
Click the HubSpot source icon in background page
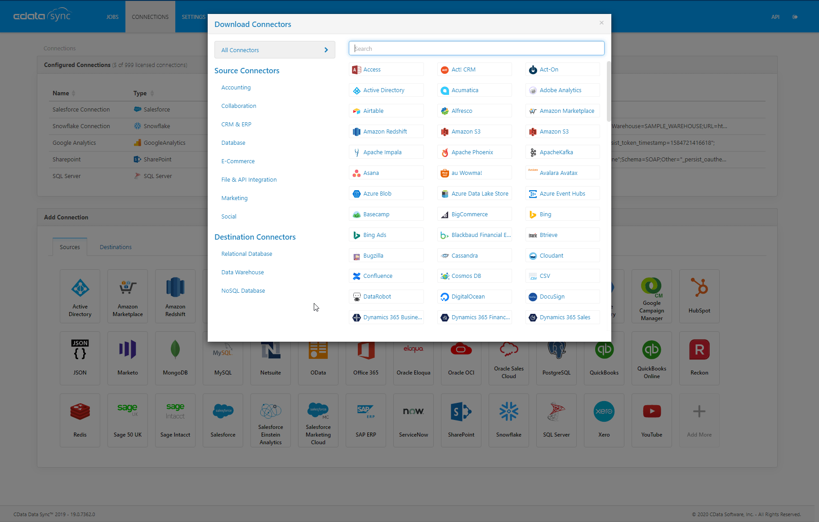point(699,288)
